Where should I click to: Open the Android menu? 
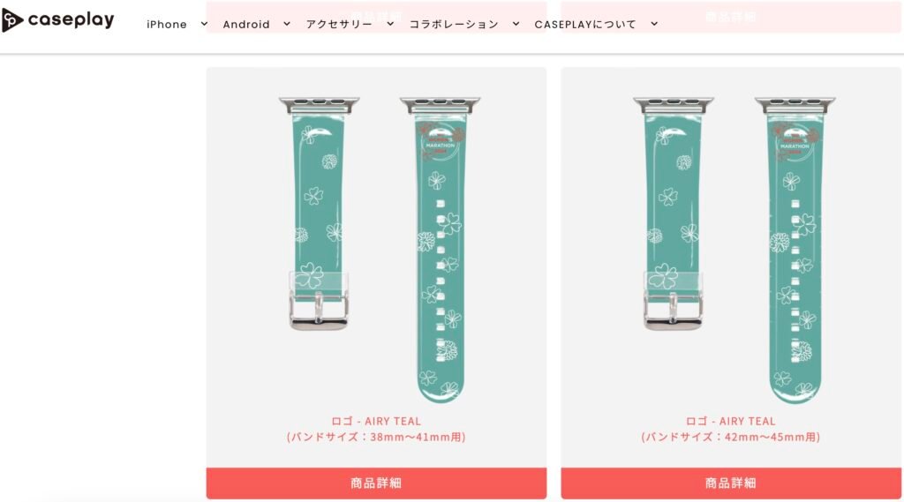[246, 24]
